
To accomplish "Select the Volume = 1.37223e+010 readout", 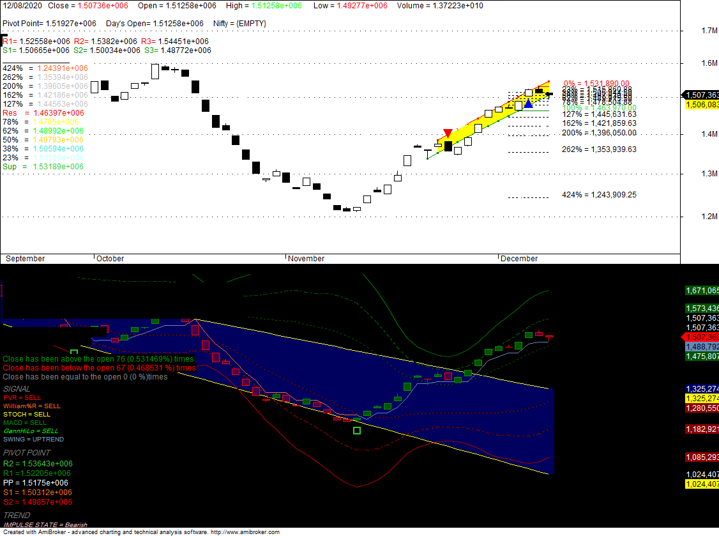I will coord(440,6).
